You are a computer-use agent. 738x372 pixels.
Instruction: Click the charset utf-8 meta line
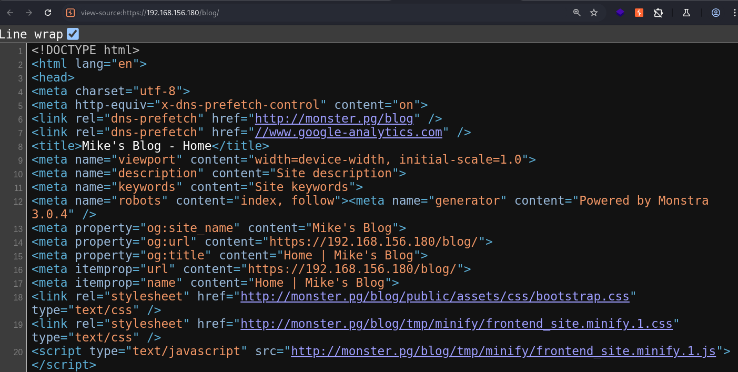(x=111, y=91)
